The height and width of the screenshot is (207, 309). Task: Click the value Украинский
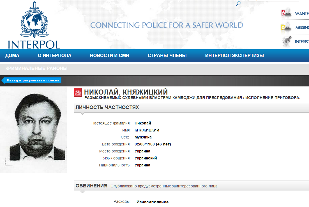click(x=146, y=158)
